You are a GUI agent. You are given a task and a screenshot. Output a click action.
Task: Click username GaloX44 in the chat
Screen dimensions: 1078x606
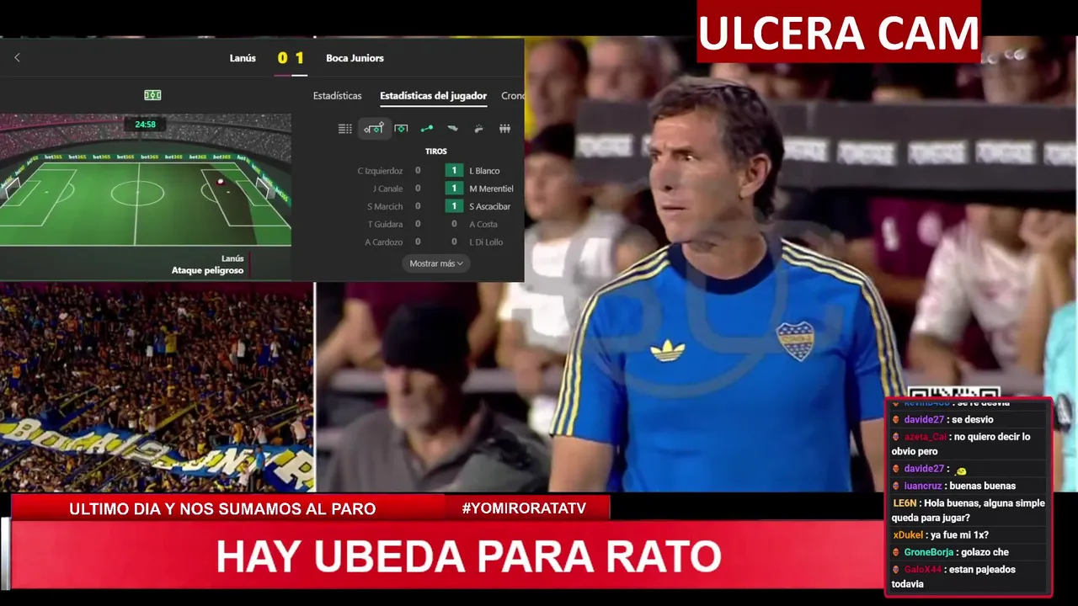click(924, 570)
